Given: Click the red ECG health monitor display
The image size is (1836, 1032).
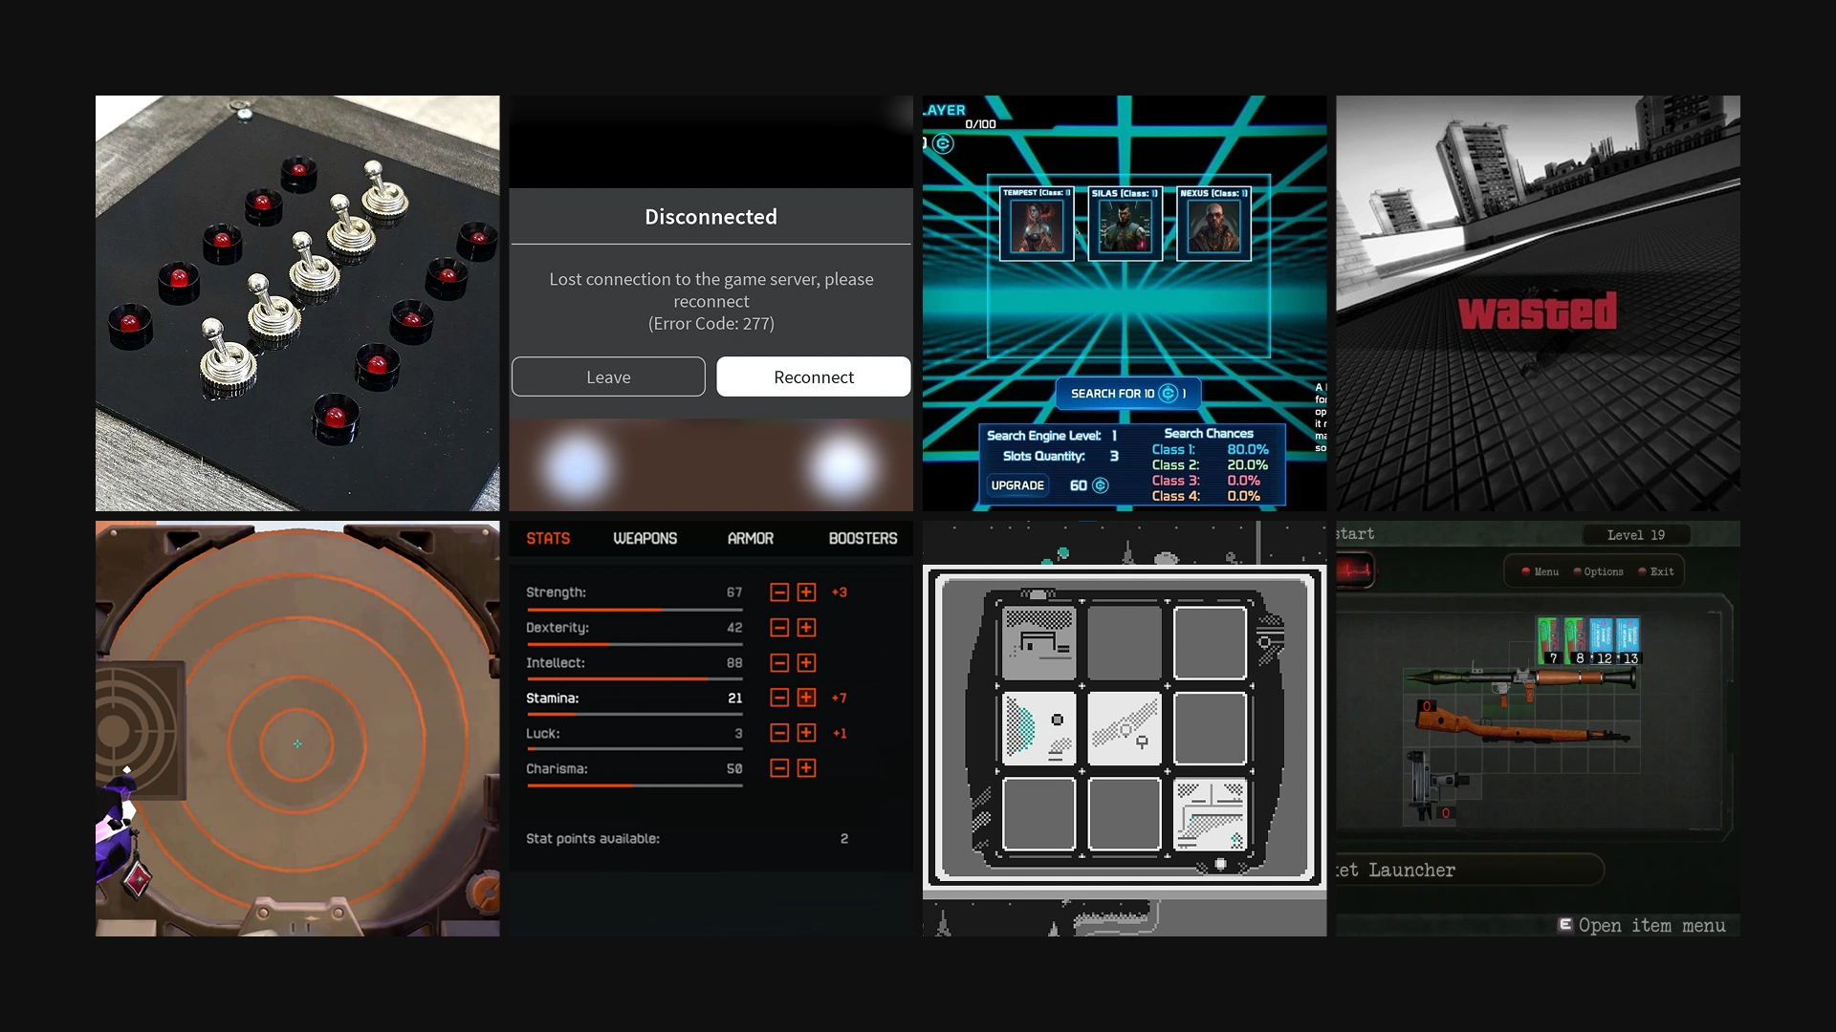Looking at the screenshot, I should (1352, 569).
